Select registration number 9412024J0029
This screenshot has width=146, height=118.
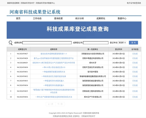[22, 63]
